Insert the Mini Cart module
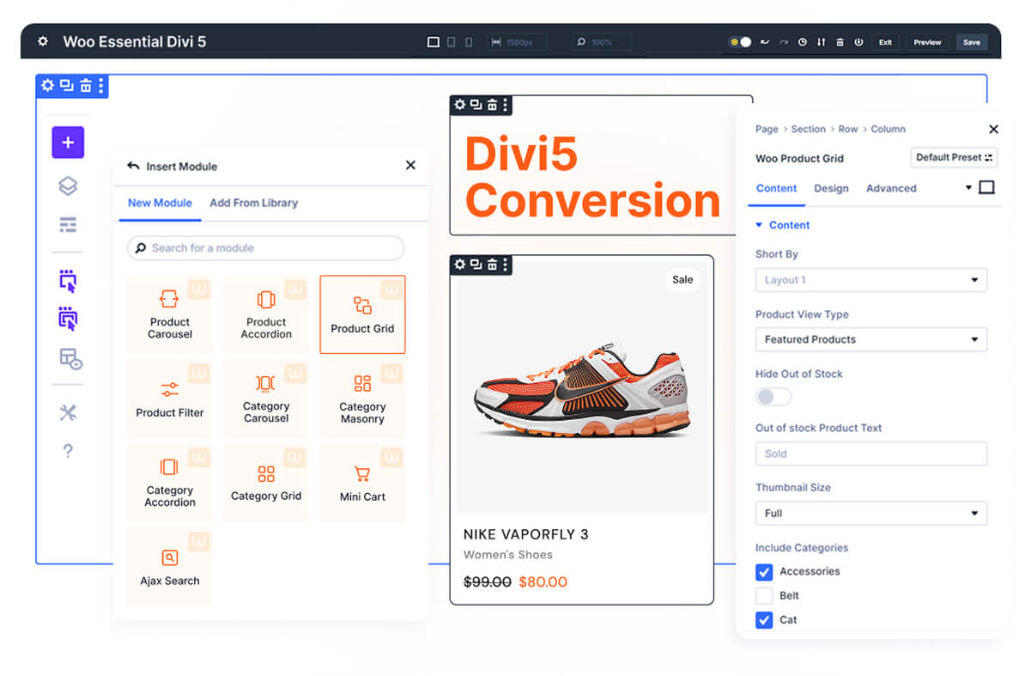1031x676 pixels. (x=362, y=483)
